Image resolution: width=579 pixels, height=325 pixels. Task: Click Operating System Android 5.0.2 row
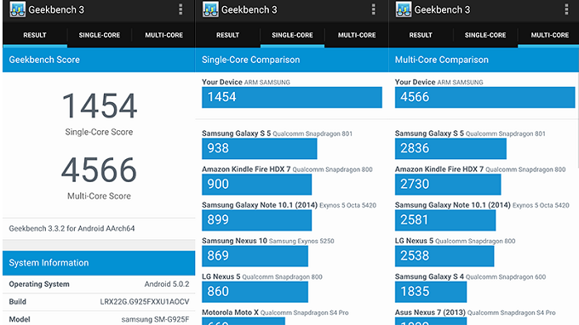coord(99,284)
